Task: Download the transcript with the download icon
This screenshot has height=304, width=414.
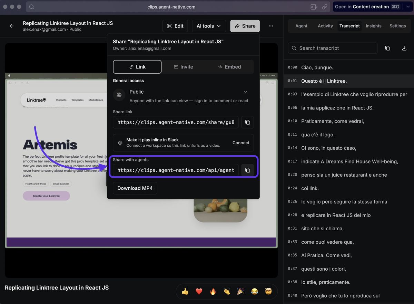Action: coord(404,48)
